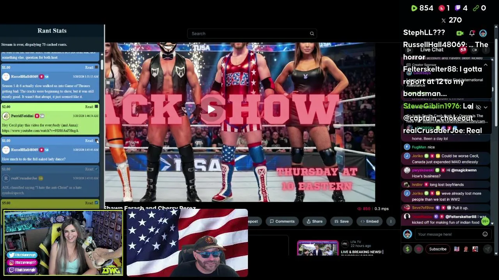This screenshot has width=499, height=280.
Task: Click PutridFetidini's avatar in rant list
Action: tap(6, 116)
